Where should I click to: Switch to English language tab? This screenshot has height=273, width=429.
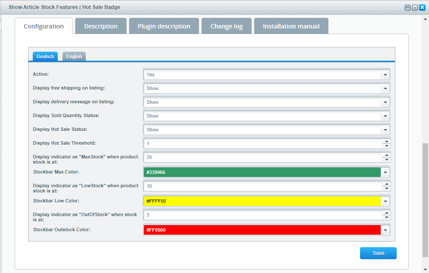[74, 56]
